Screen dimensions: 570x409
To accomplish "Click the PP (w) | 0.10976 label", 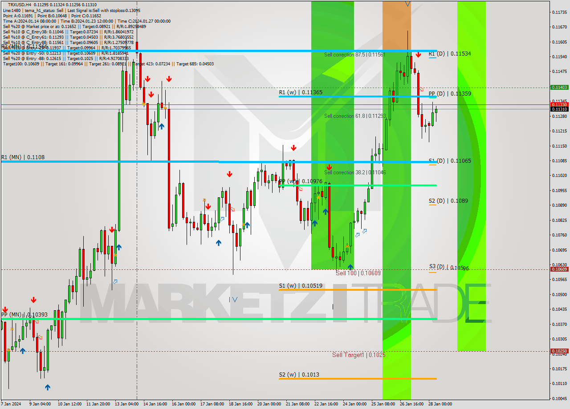I will coord(301,181).
